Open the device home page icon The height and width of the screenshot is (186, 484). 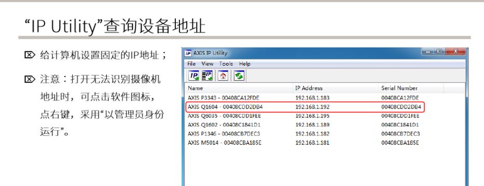[x=223, y=75]
